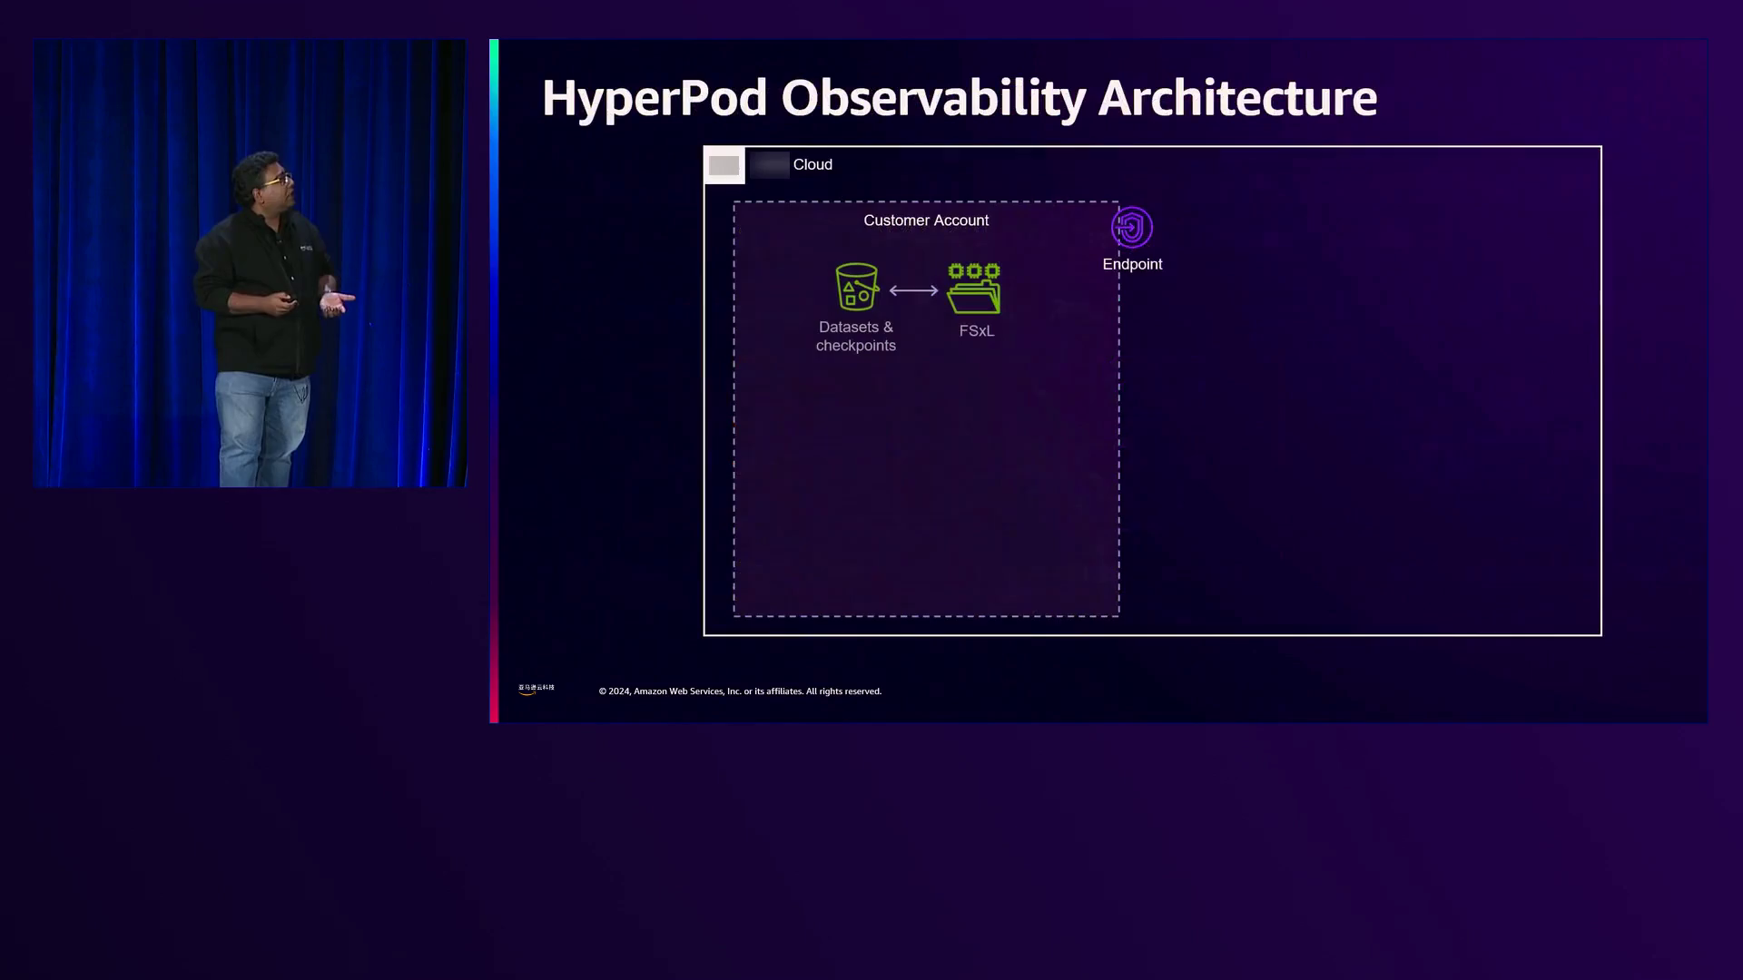This screenshot has height=980, width=1743.
Task: Select the "Cloud" label text
Action: point(812,164)
